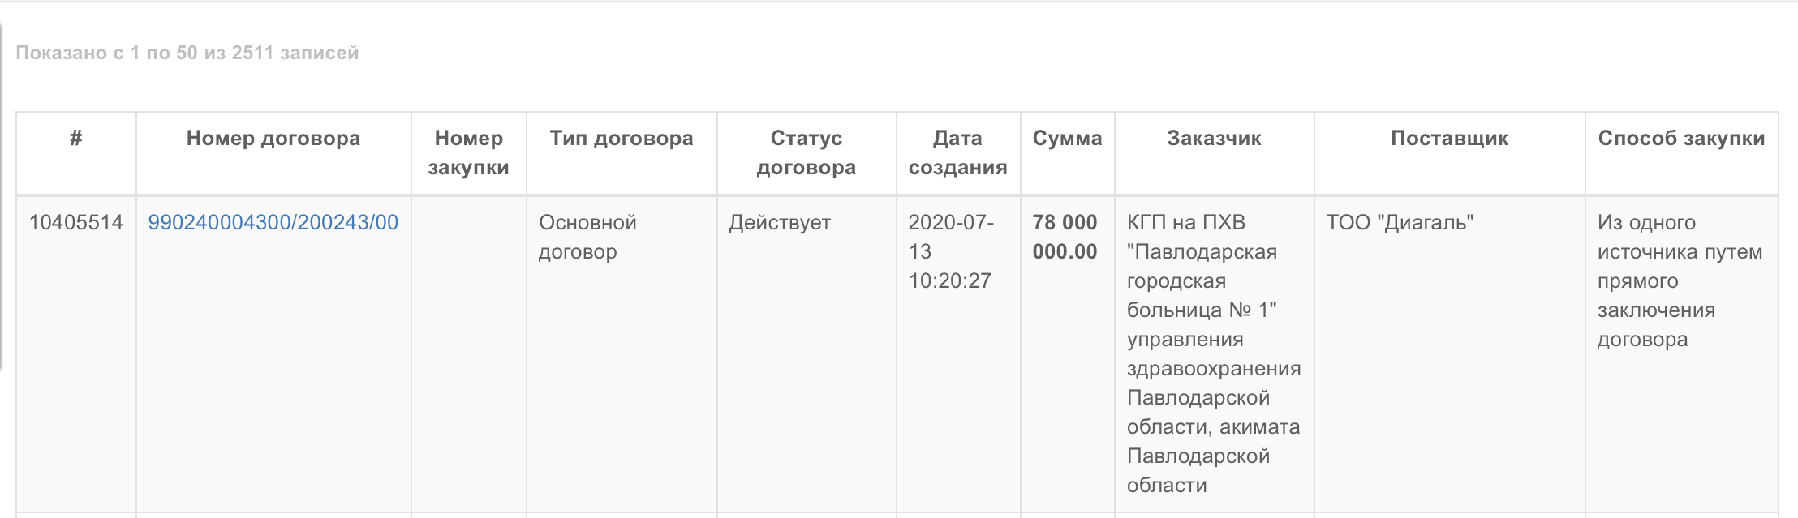The width and height of the screenshot is (1798, 518).
Task: Click the 'Способ закупки' column header
Action: 1682,138
